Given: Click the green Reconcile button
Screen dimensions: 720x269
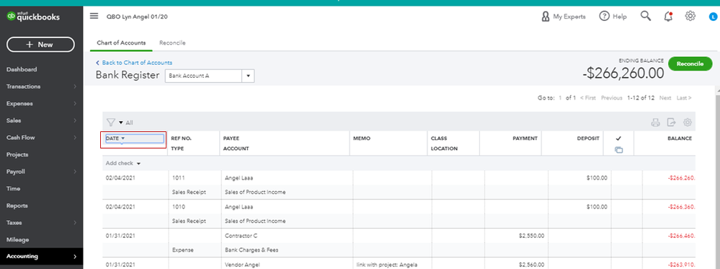Looking at the screenshot, I should 690,64.
